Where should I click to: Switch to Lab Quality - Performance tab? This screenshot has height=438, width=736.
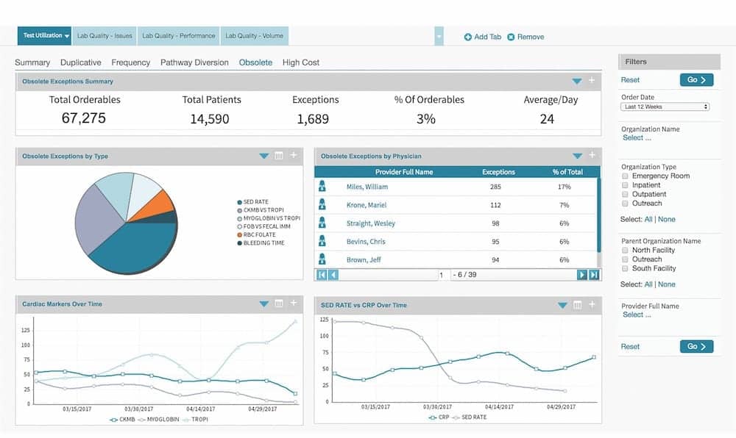[x=179, y=35]
